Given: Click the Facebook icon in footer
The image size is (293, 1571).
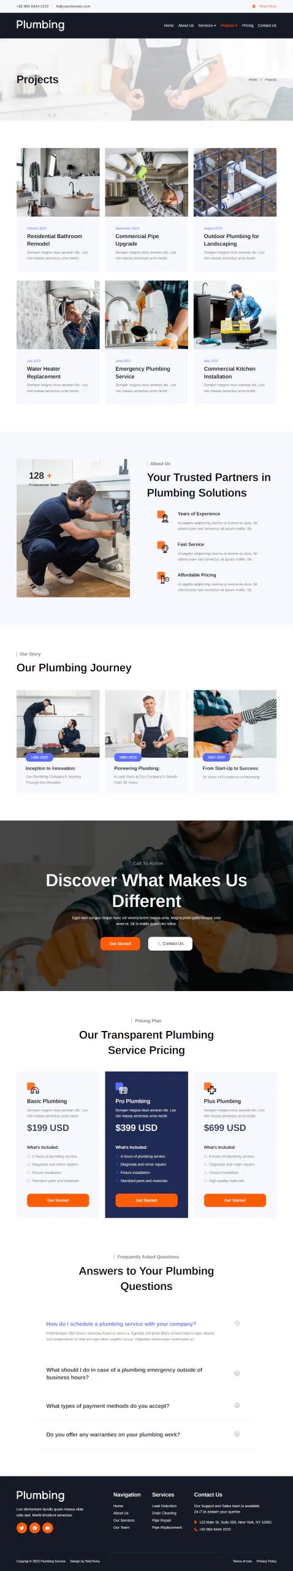Looking at the screenshot, I should (35, 1527).
